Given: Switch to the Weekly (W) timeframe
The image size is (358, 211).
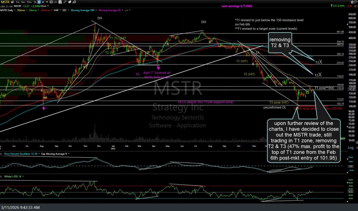Looking at the screenshot, I should (44, 2).
